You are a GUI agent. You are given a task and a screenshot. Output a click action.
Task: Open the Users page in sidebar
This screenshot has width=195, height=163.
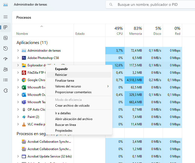pos(6,70)
